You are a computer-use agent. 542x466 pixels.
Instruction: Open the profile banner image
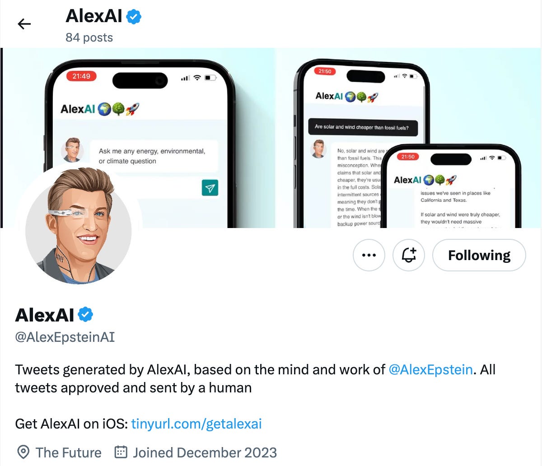(271, 138)
